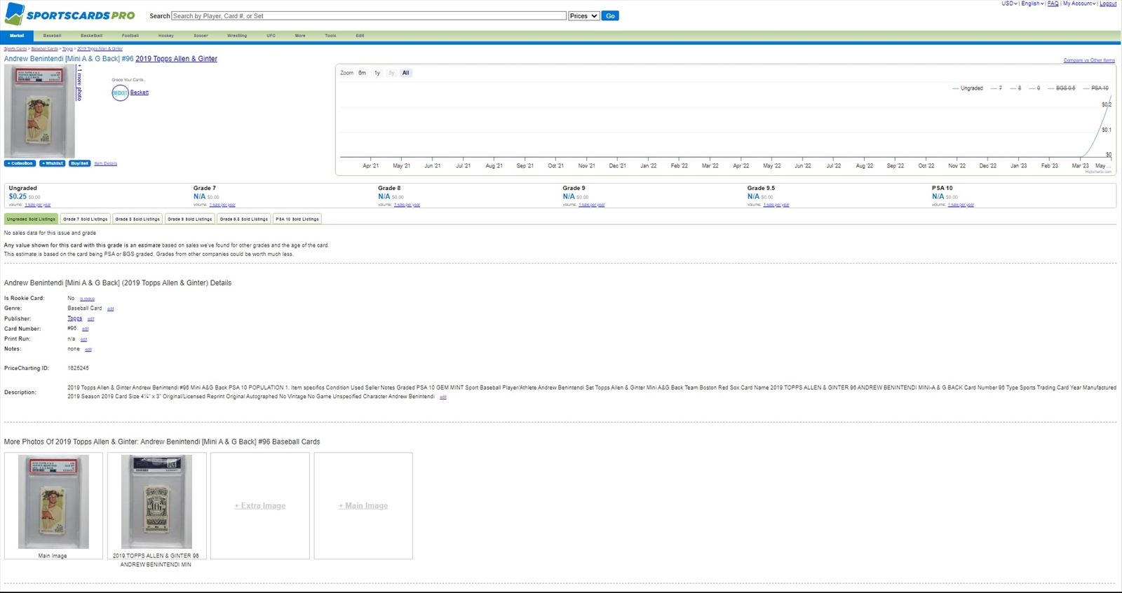Open the Hockey navigation menu
This screenshot has width=1122, height=593.
pyautogui.click(x=165, y=36)
